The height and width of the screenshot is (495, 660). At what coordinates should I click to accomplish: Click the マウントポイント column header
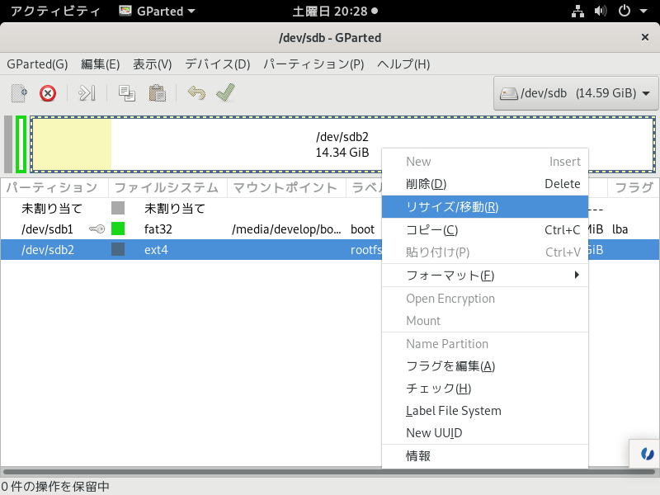(286, 188)
